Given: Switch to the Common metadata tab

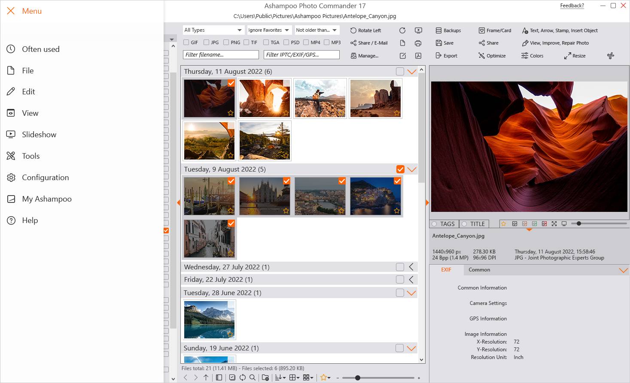Looking at the screenshot, I should point(479,270).
